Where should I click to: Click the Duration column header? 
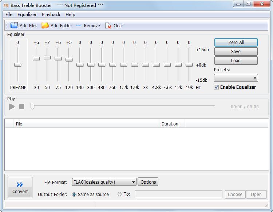[x=170, y=124]
